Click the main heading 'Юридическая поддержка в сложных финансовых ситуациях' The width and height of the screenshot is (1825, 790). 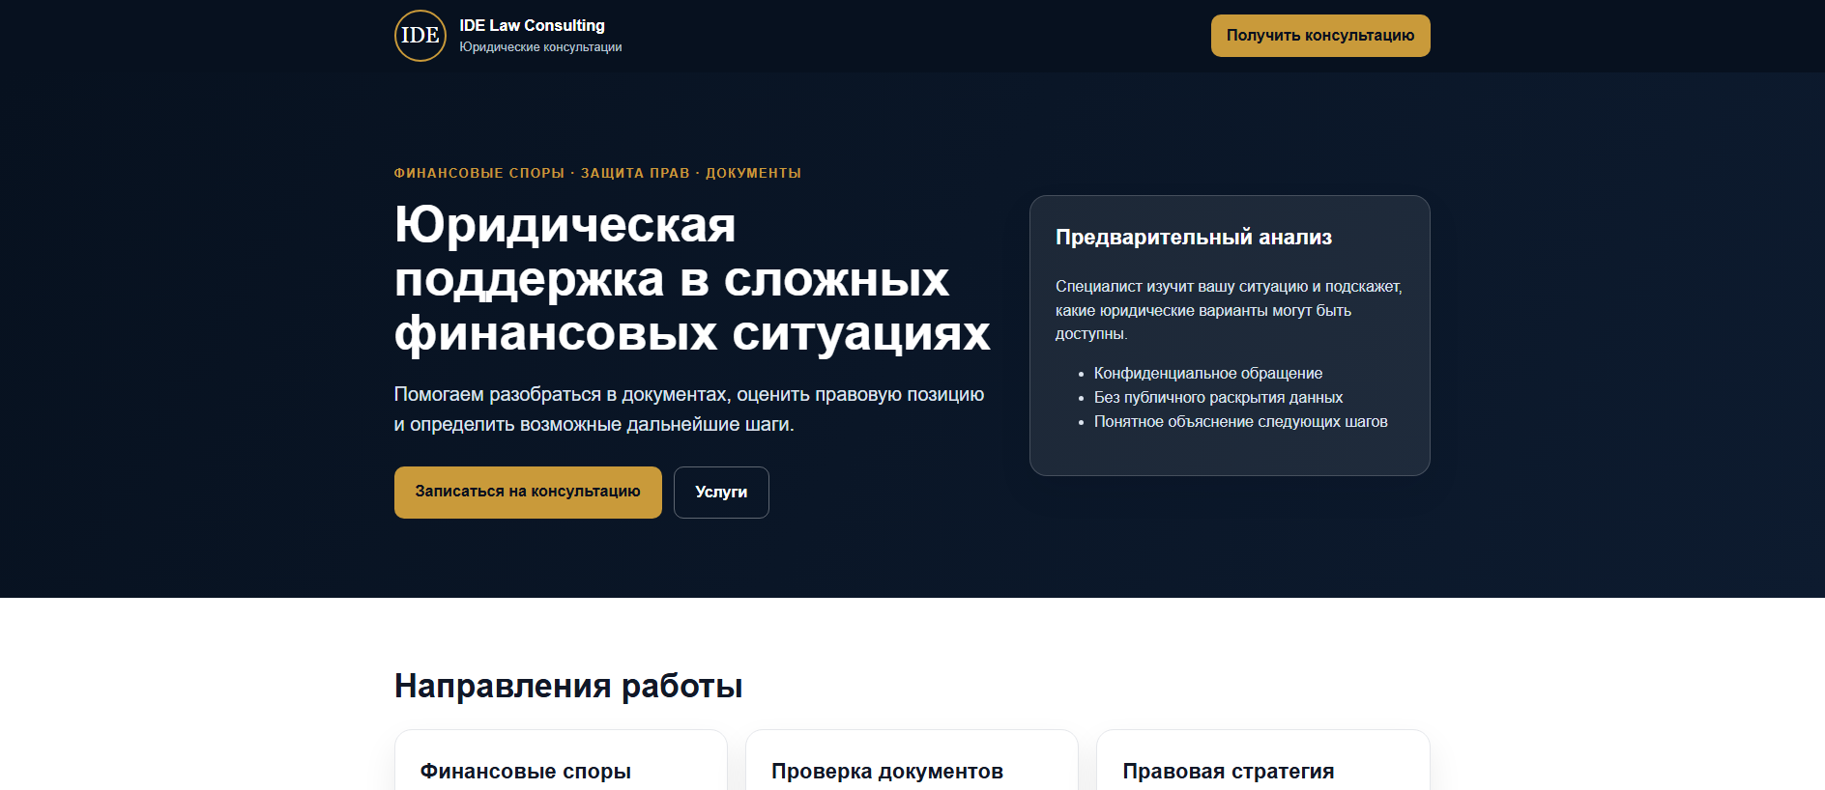coord(692,279)
